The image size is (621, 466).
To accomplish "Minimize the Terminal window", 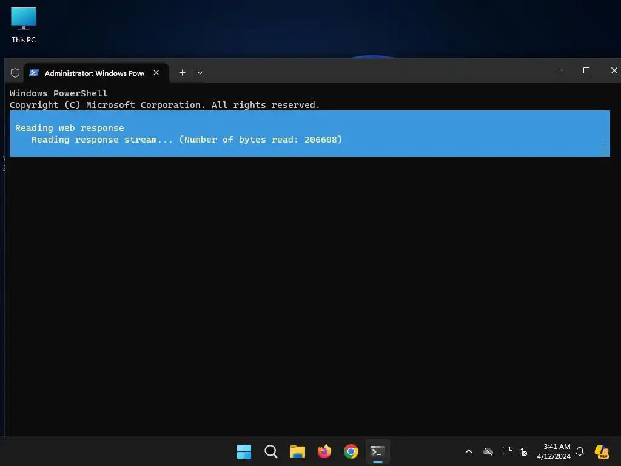I will (559, 70).
